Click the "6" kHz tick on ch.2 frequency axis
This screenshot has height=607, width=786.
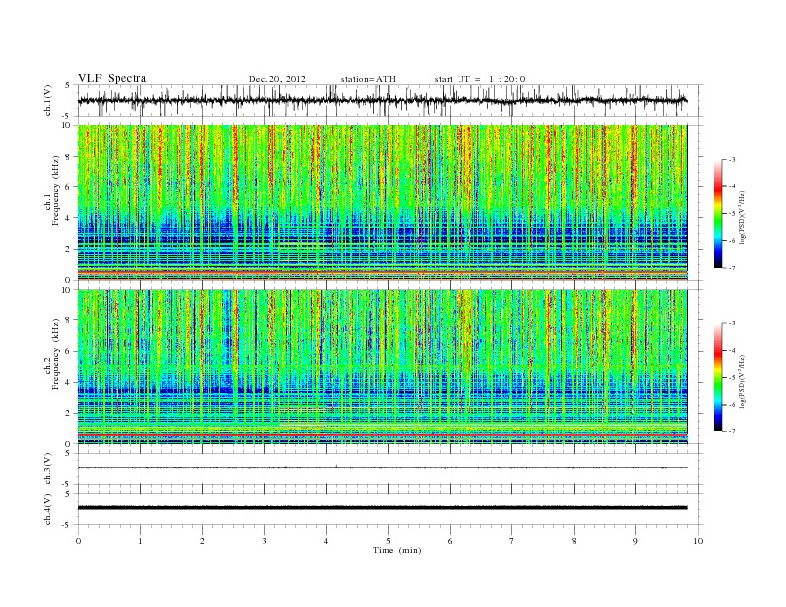[68, 351]
